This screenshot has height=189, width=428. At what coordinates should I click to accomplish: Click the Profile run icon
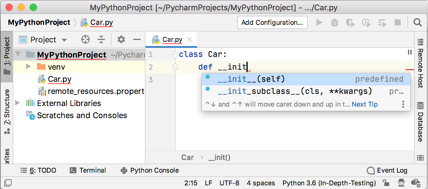[366, 23]
